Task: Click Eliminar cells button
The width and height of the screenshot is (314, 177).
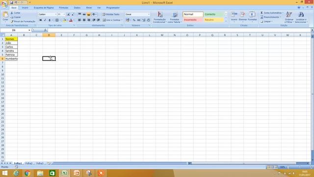Action: click(x=243, y=17)
